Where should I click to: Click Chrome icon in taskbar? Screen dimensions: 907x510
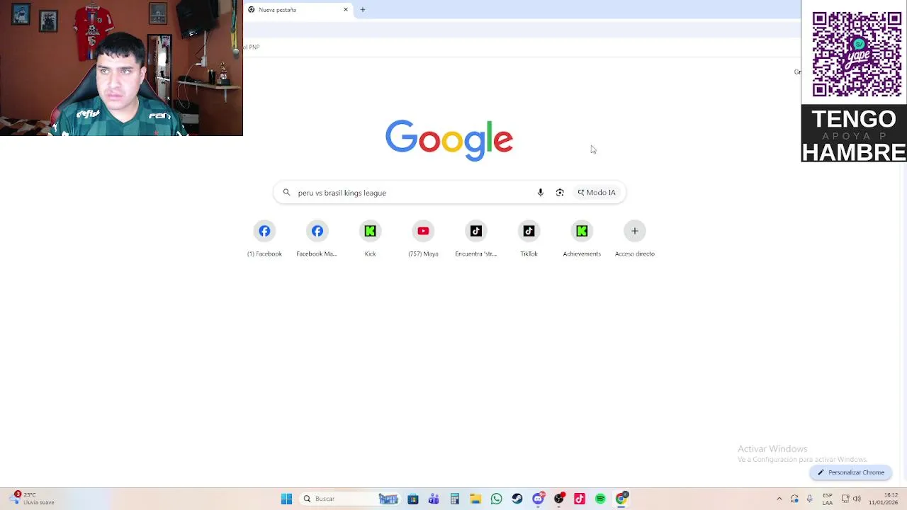(x=621, y=499)
